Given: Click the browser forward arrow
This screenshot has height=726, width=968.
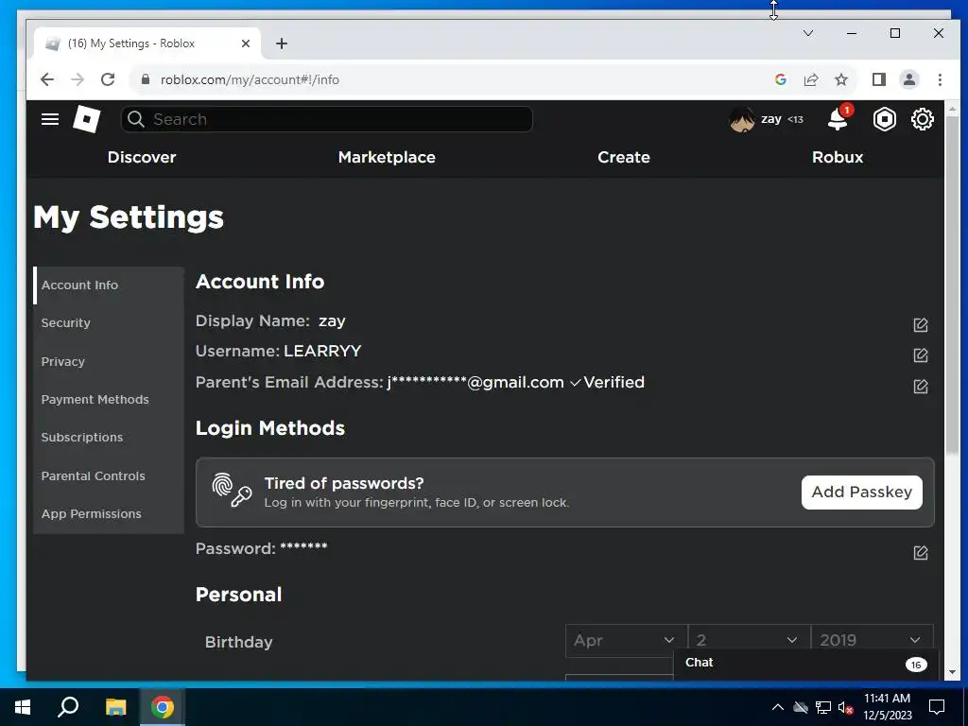Looking at the screenshot, I should pyautogui.click(x=78, y=79).
